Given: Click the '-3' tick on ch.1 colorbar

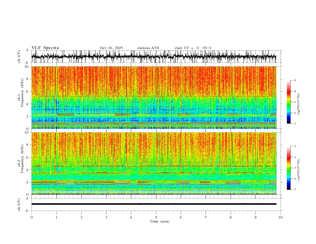Looking at the screenshot, I should (x=294, y=80).
